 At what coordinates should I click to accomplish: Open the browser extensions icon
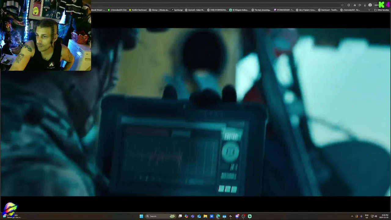pyautogui.click(x=355, y=5)
